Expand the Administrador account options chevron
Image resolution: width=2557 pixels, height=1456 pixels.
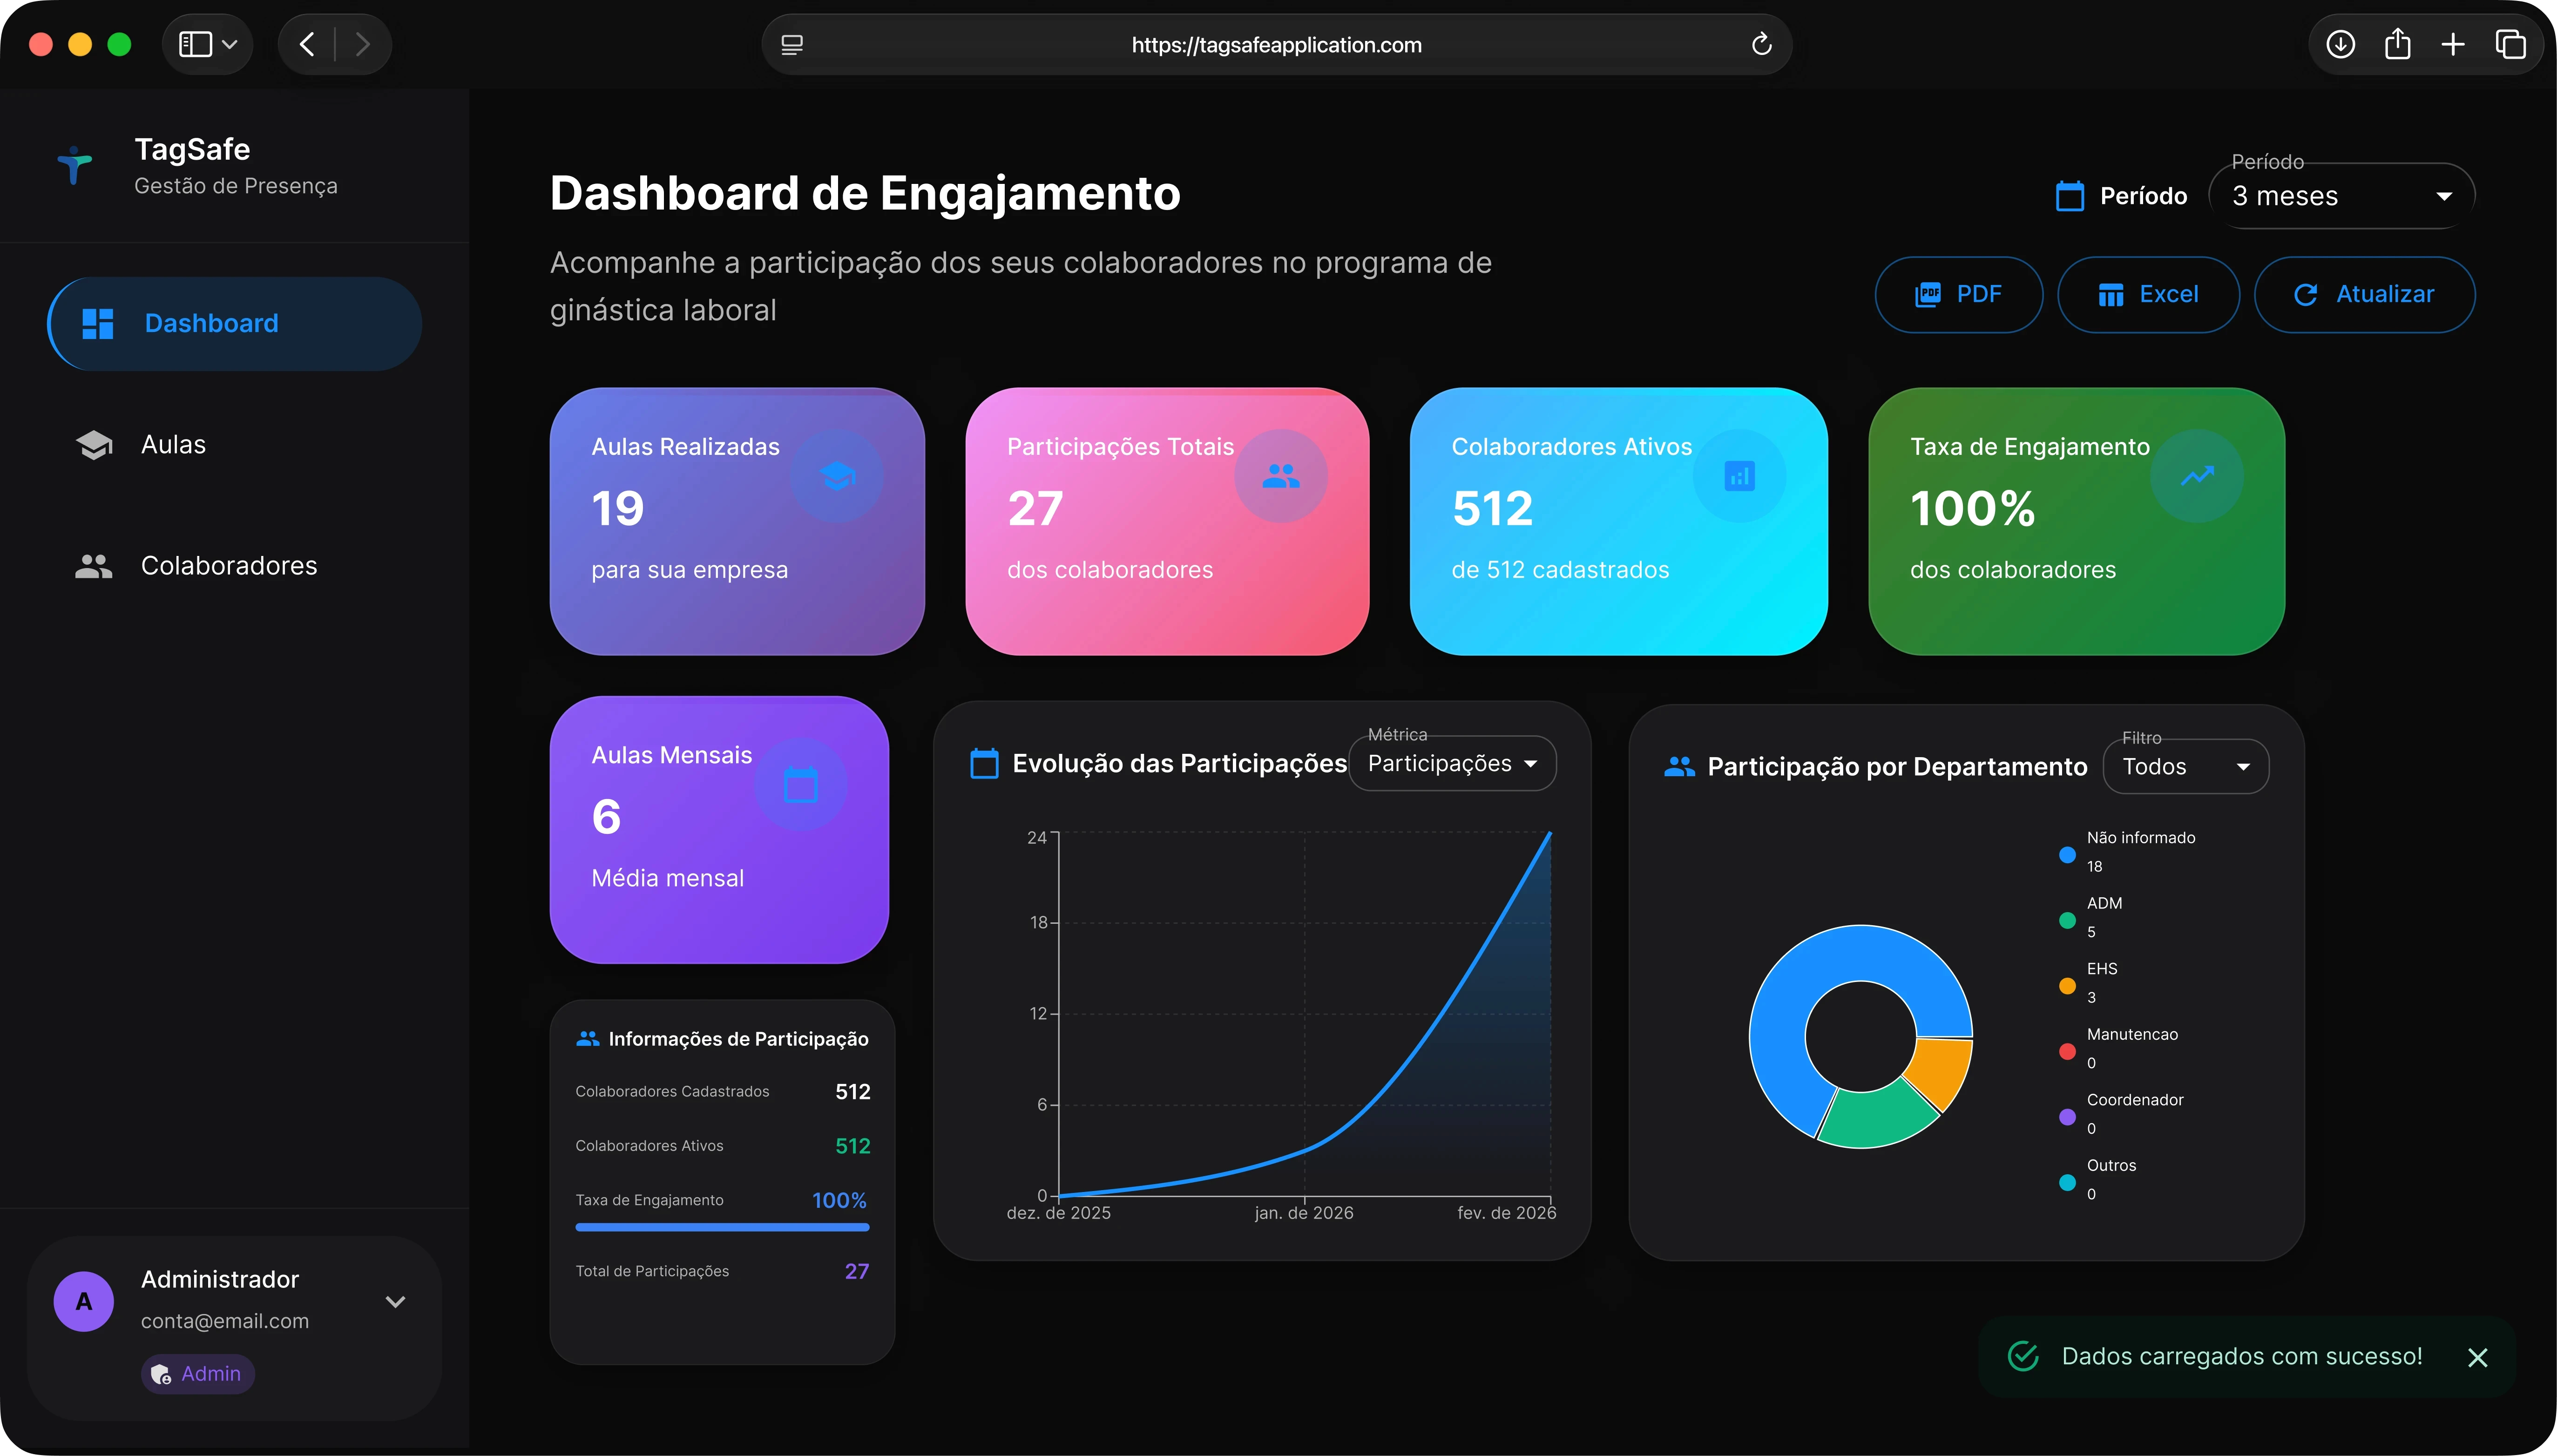(x=396, y=1301)
